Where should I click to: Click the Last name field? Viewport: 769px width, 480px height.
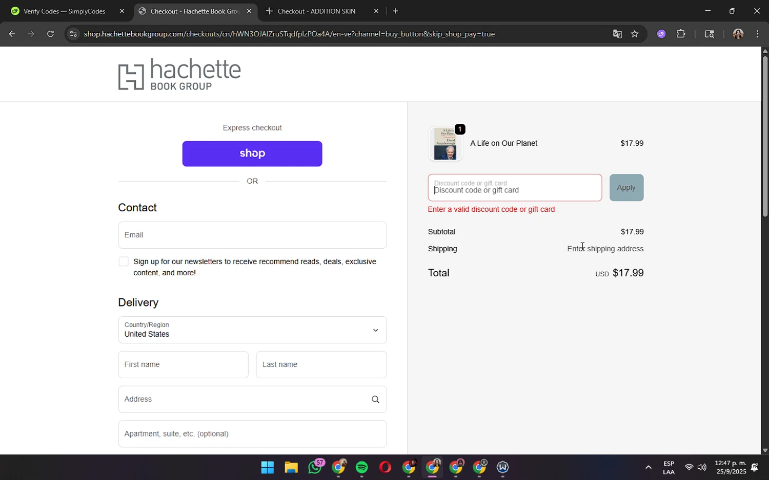click(321, 364)
